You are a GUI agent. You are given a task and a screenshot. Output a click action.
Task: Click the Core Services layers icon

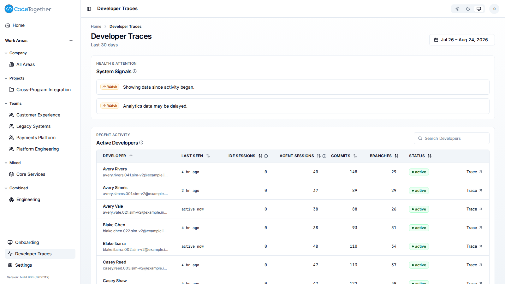tap(11, 174)
